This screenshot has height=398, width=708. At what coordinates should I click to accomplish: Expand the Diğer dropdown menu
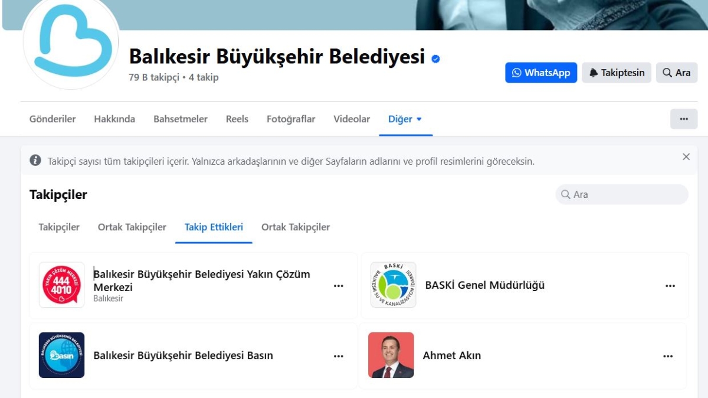pos(405,119)
